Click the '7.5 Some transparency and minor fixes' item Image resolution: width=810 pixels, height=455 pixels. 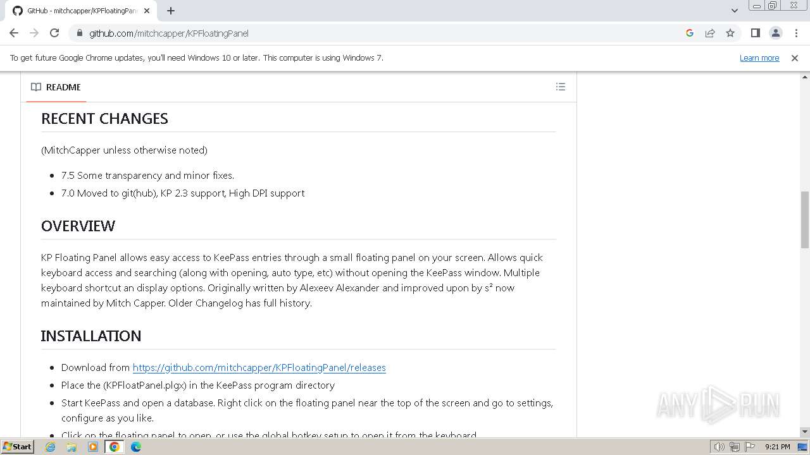[x=147, y=175]
